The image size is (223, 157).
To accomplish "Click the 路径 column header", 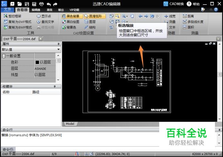I will click(36, 92).
